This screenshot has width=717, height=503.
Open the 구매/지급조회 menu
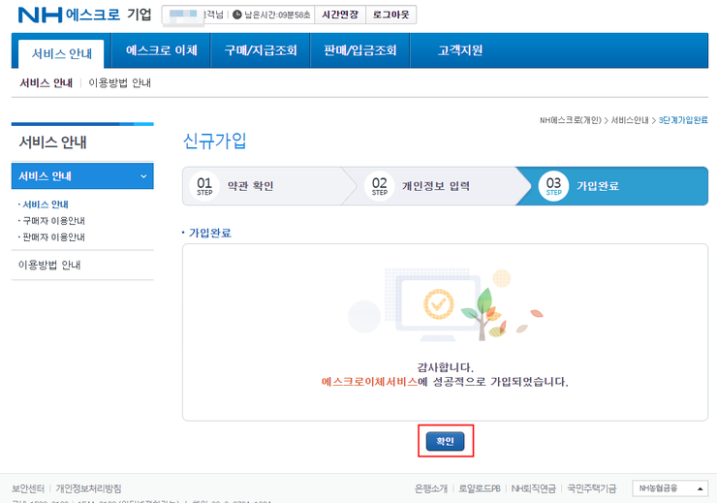coord(261,50)
